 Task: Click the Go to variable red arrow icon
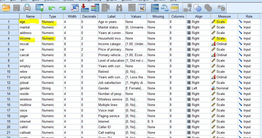pos(85,8)
